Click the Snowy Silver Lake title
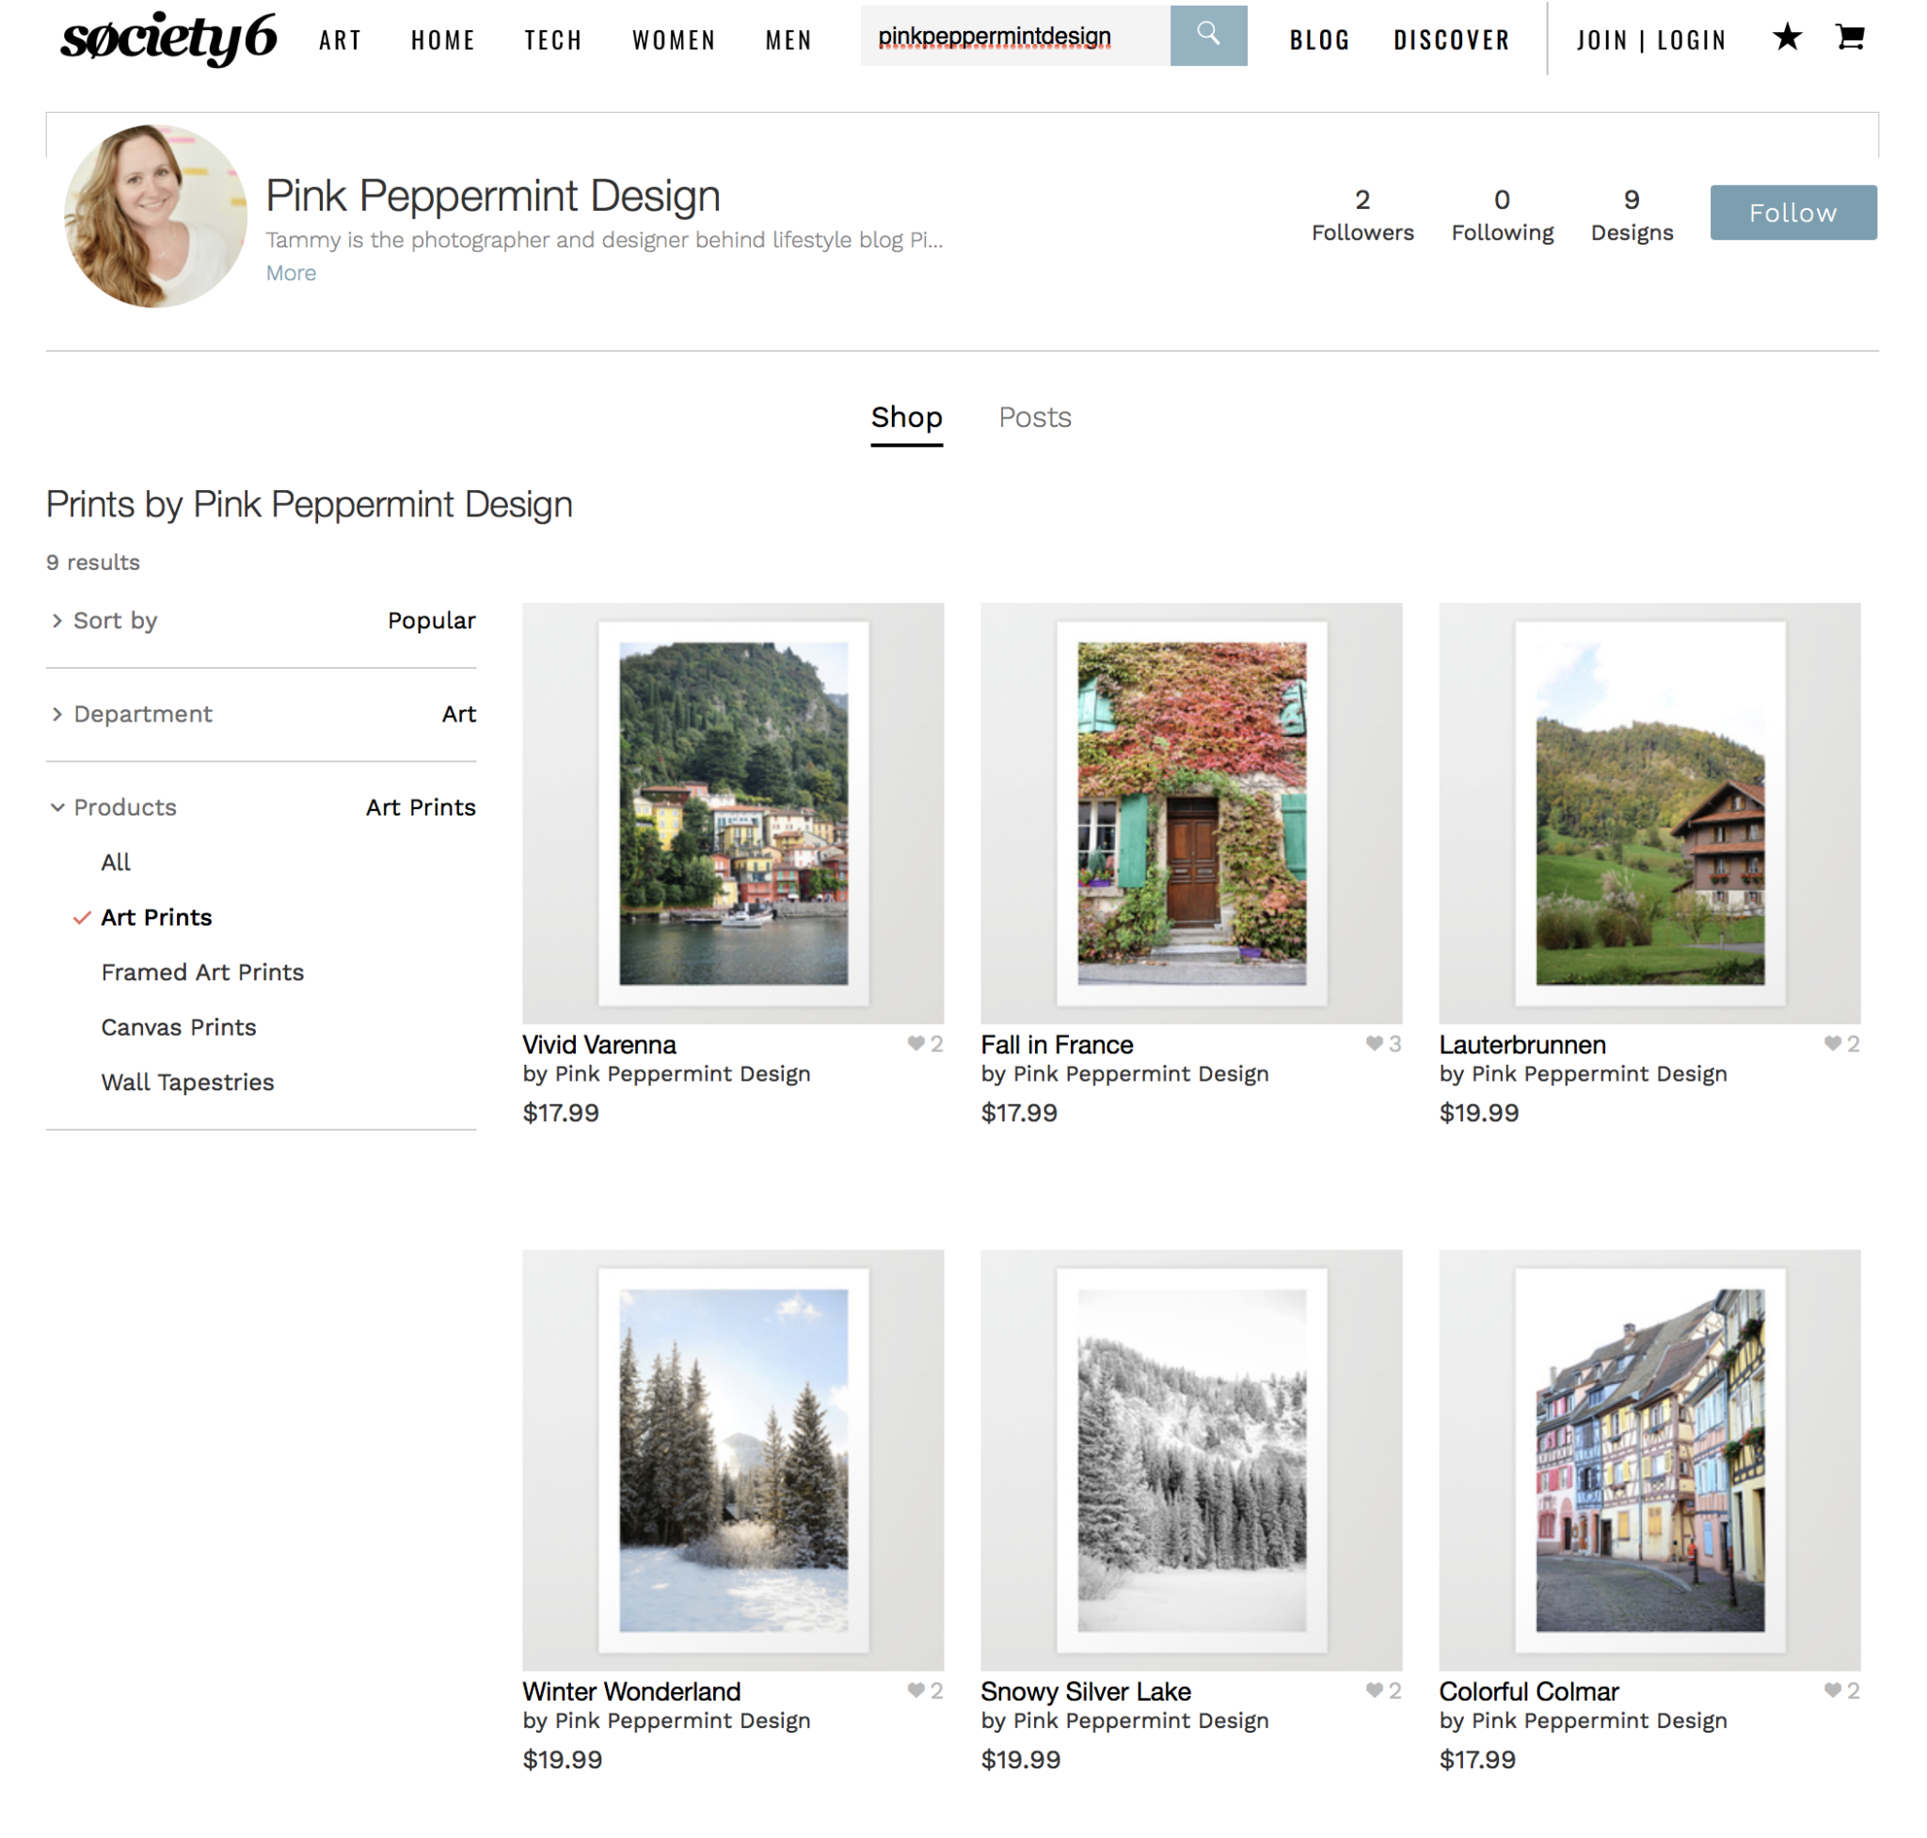 tap(1086, 1691)
